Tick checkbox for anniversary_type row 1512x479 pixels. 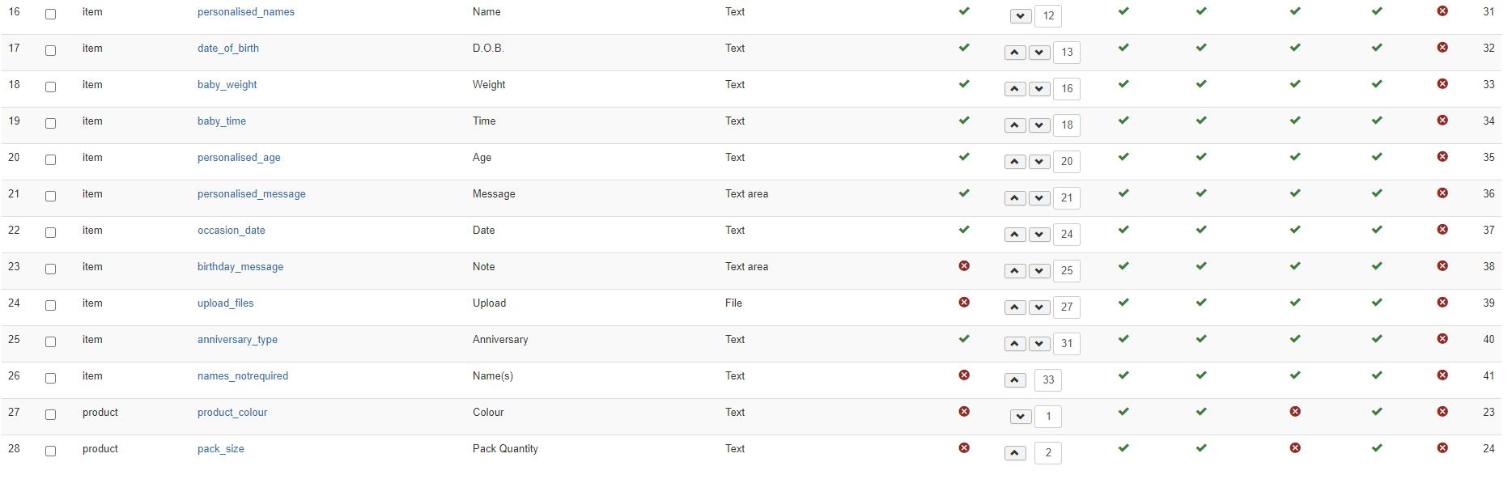pyautogui.click(x=51, y=341)
